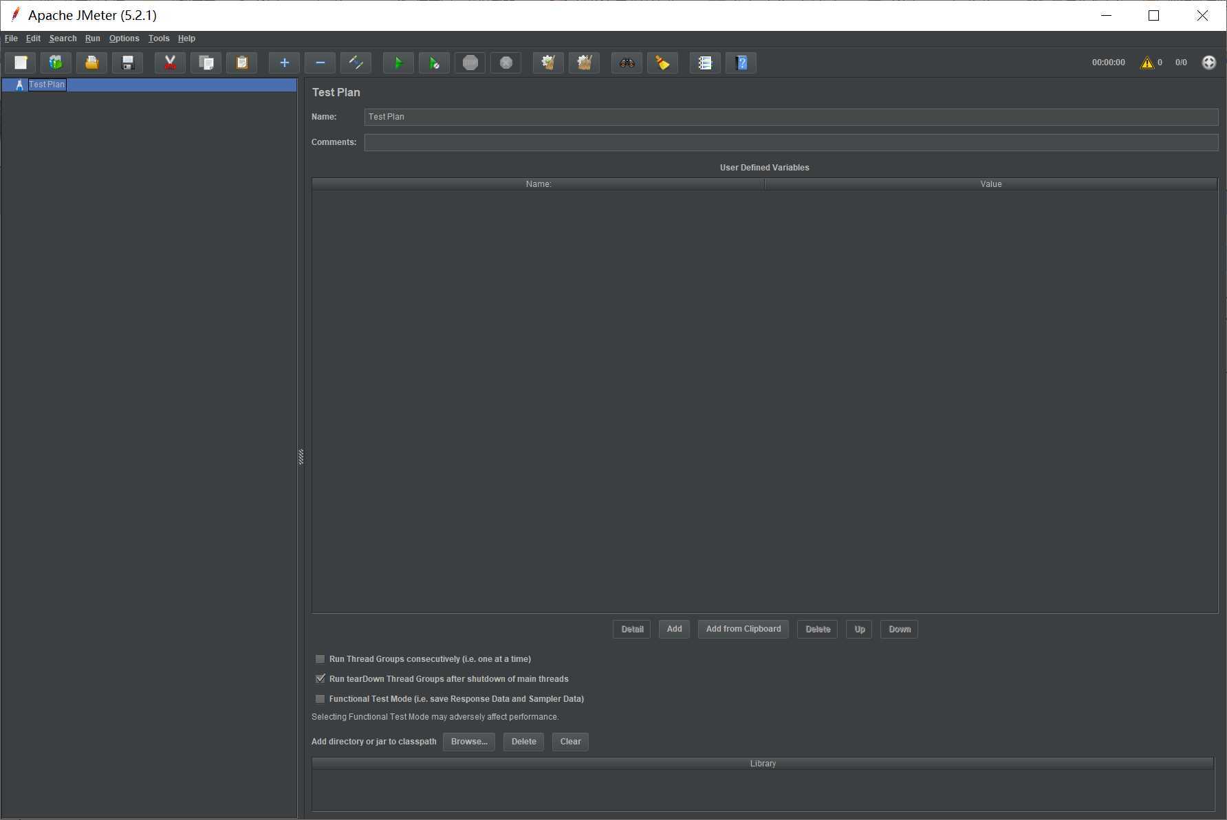This screenshot has width=1227, height=820.
Task: Open the Help menu
Action: click(x=186, y=38)
